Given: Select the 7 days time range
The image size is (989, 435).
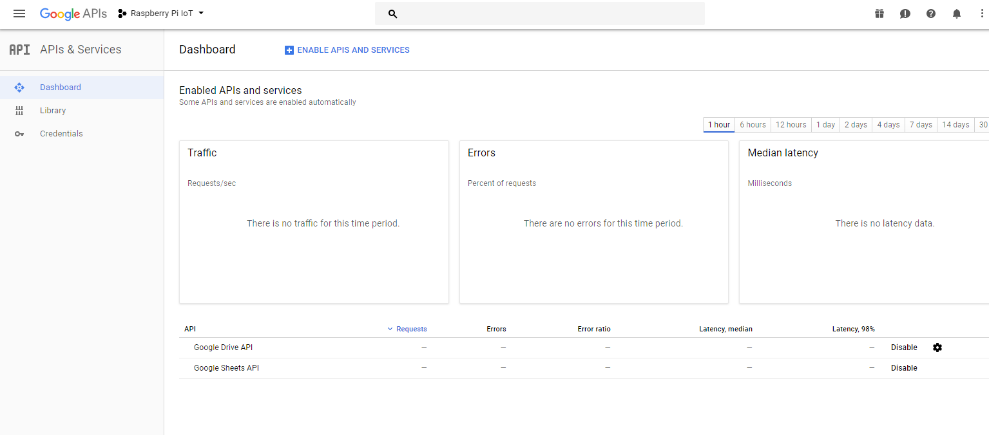Looking at the screenshot, I should [921, 125].
